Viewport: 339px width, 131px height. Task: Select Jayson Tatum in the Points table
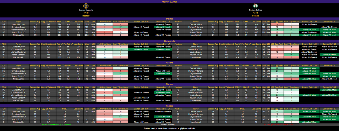(195, 32)
